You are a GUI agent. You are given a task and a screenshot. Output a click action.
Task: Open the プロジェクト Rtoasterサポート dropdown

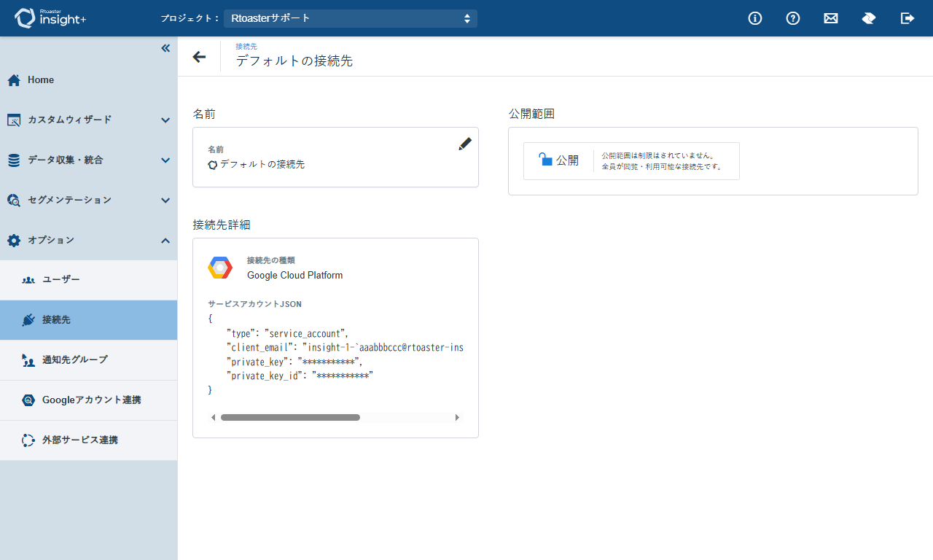[351, 18]
